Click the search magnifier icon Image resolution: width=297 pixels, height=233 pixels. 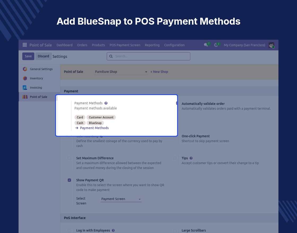pos(111,56)
